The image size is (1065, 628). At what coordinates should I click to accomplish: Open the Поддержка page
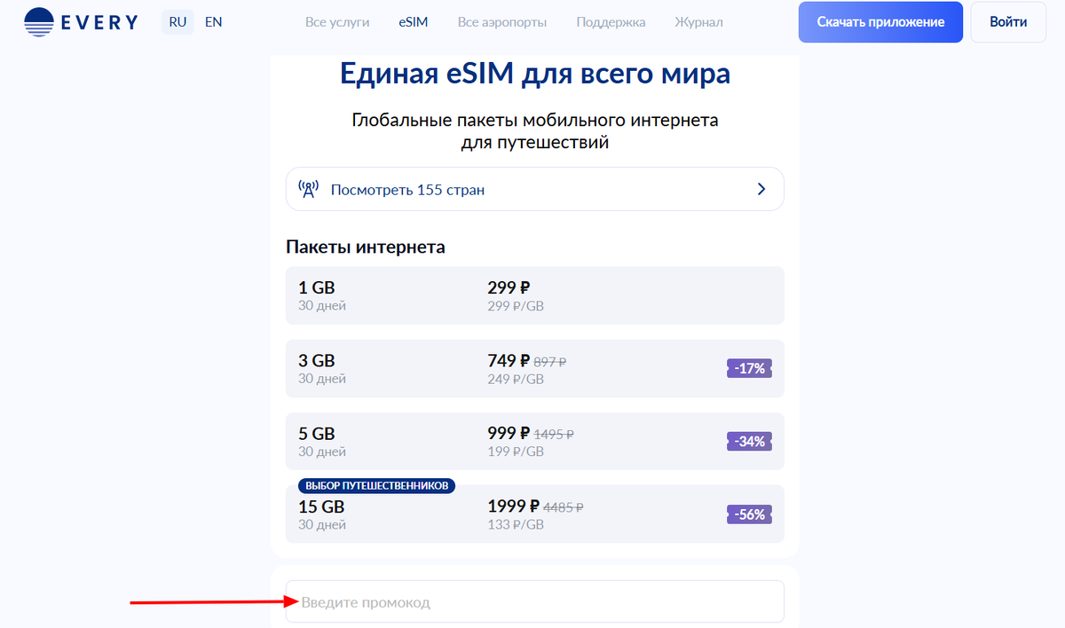pos(611,22)
